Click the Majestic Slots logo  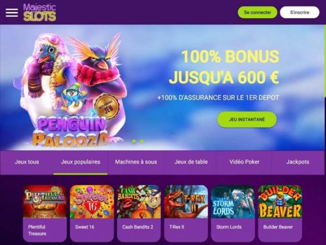(x=40, y=13)
